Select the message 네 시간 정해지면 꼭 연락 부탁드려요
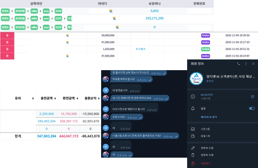This screenshot has width=258, height=168. (x=140, y=98)
